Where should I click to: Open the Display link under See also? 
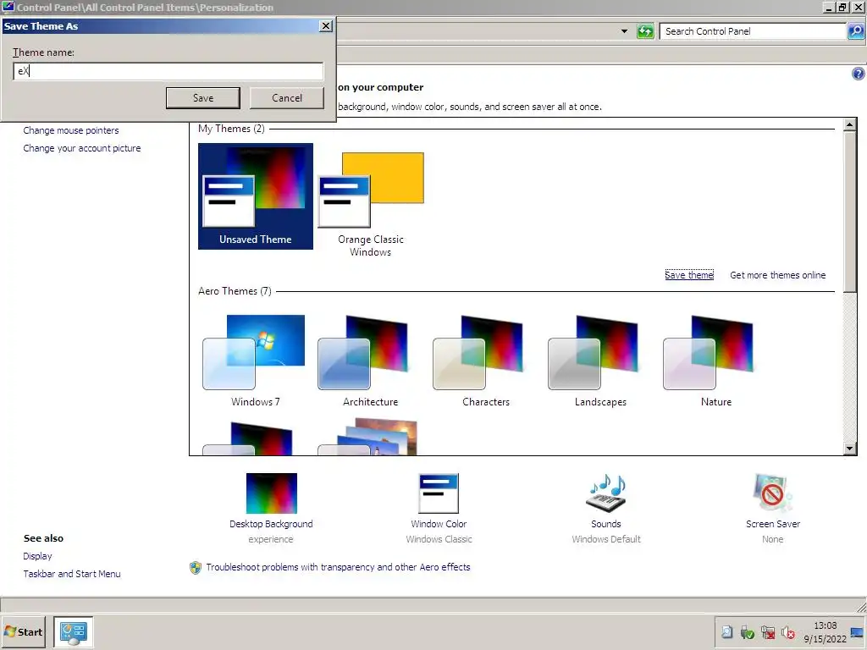(37, 556)
